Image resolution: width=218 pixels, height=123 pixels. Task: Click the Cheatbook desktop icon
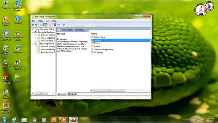[x=18, y=65]
